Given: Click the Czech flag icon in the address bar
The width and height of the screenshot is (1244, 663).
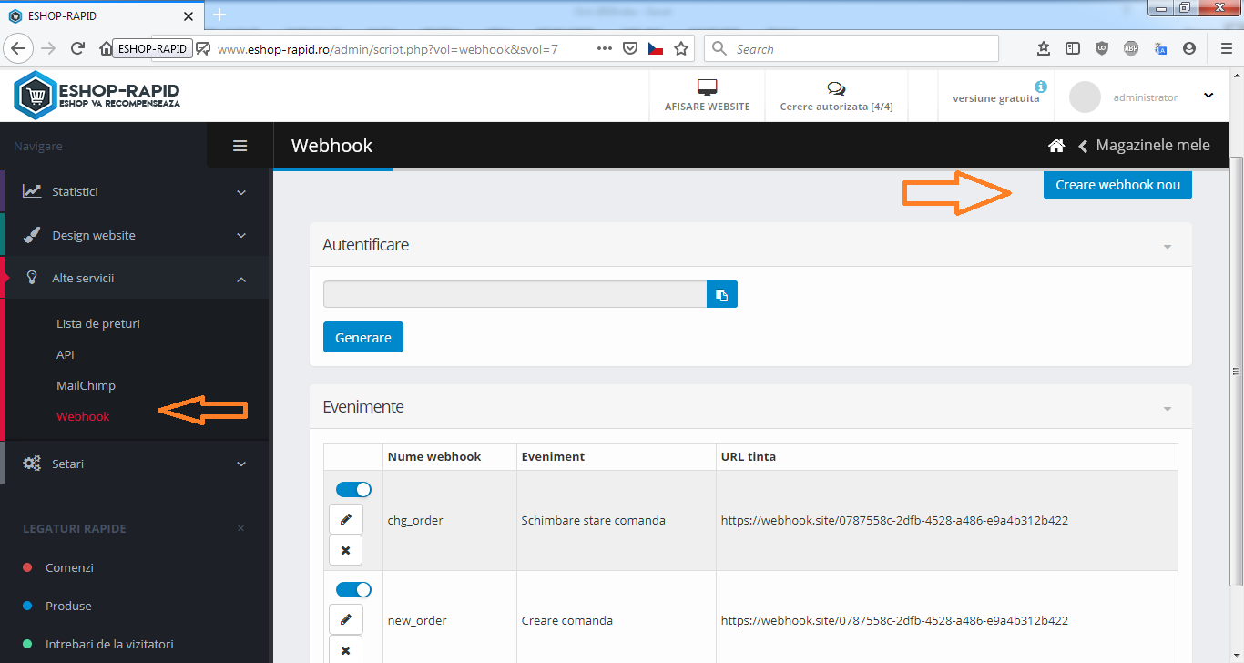Looking at the screenshot, I should [656, 48].
